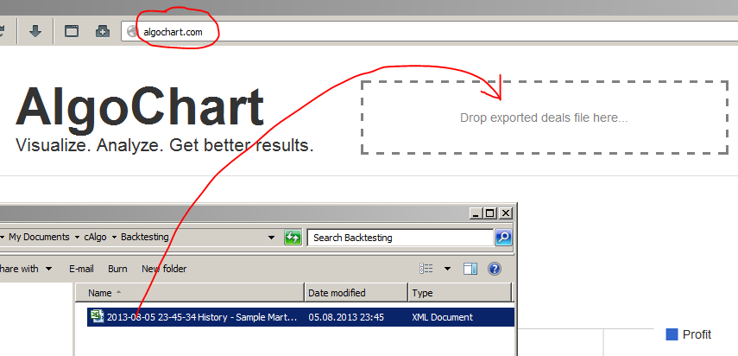Click New folder in Explorer toolbar
738x356 pixels.
164,269
